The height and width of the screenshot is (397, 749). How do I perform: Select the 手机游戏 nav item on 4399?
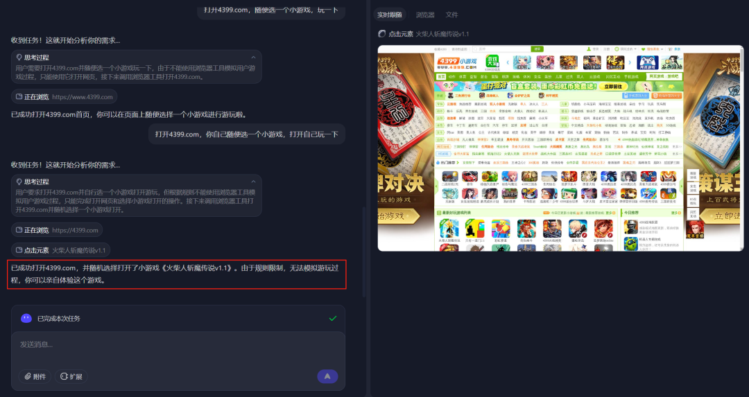tap(632, 76)
